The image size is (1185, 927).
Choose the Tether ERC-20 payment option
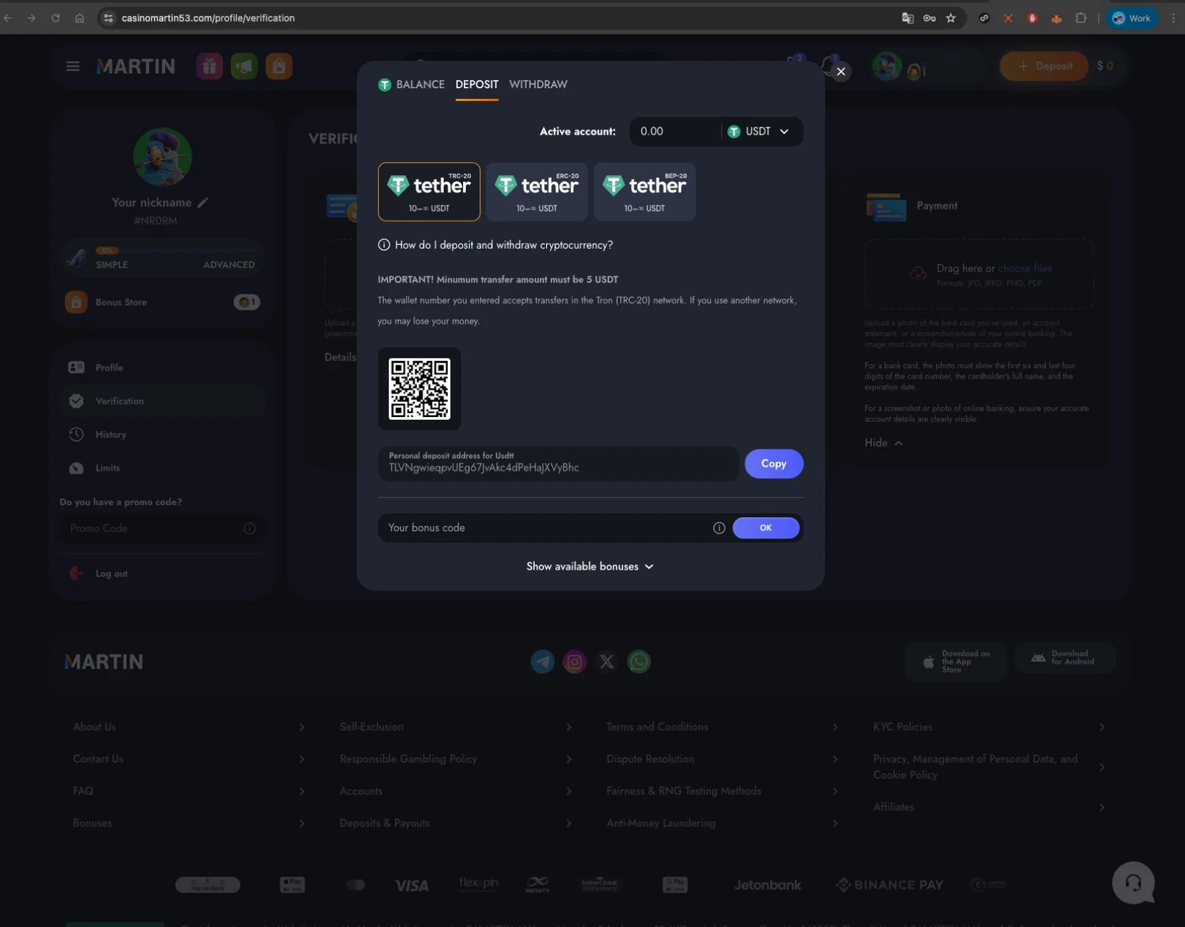537,192
